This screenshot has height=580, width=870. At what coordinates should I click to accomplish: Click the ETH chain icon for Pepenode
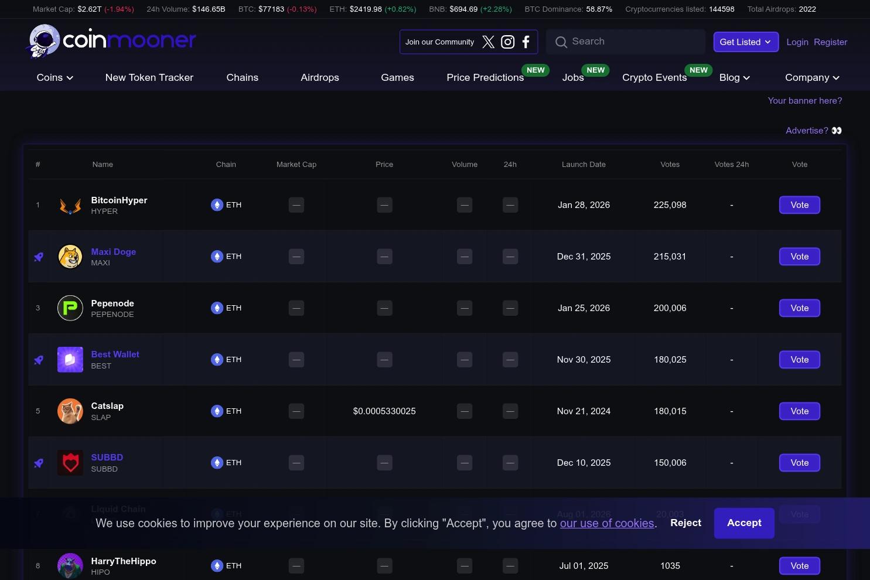(x=217, y=308)
